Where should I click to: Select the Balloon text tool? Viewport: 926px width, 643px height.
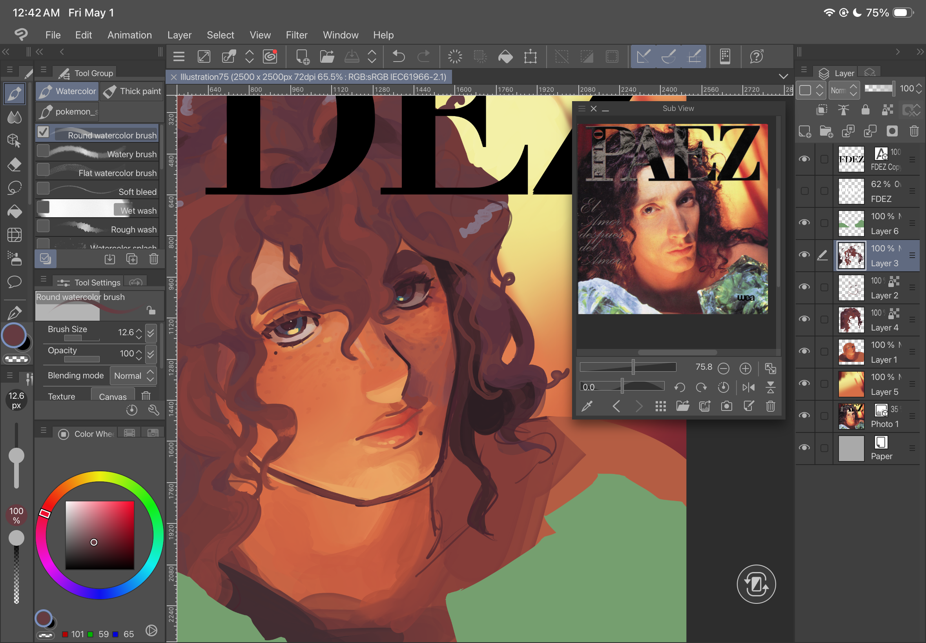[15, 282]
